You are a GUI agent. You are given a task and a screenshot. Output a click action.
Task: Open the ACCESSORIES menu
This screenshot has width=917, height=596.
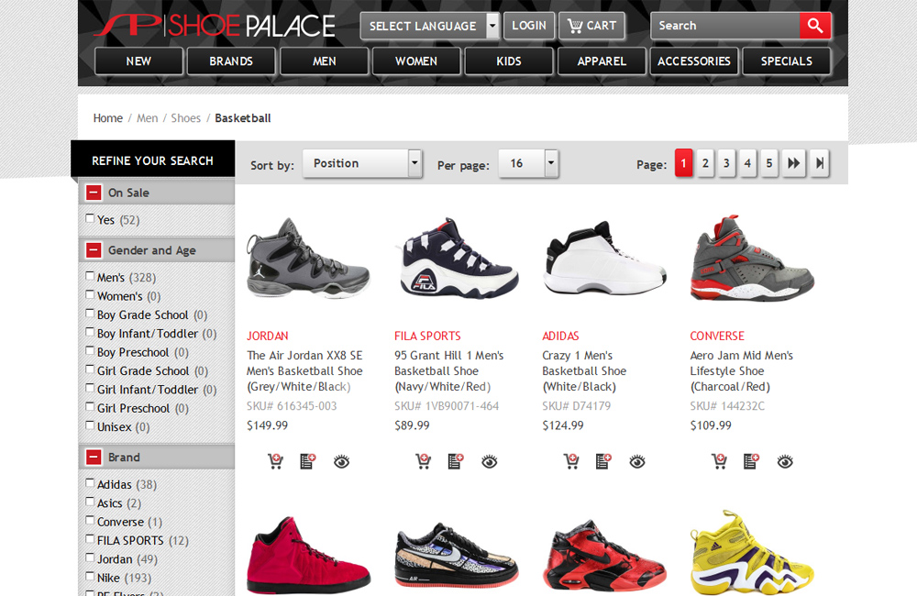coord(694,61)
